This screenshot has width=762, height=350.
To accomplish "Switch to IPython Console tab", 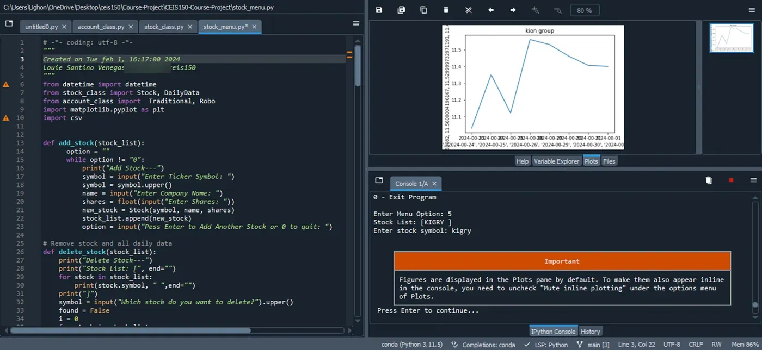I will (553, 332).
